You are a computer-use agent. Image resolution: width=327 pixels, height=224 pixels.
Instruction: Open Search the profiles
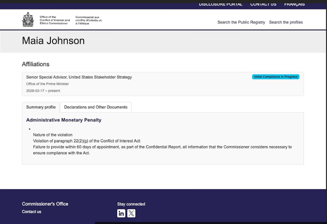pos(286,22)
